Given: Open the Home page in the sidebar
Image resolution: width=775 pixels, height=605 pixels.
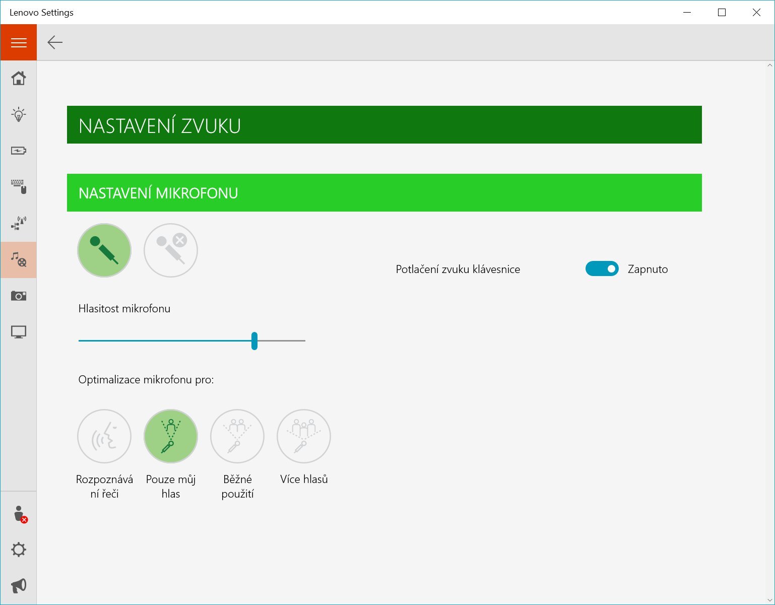Looking at the screenshot, I should 19,79.
